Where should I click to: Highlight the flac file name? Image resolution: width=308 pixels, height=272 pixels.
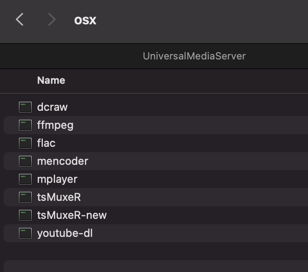46,143
